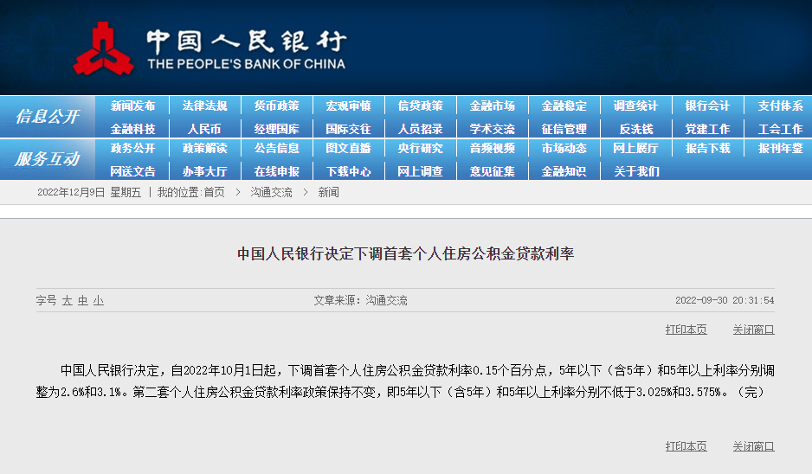Go to 关于我们 page

636,171
